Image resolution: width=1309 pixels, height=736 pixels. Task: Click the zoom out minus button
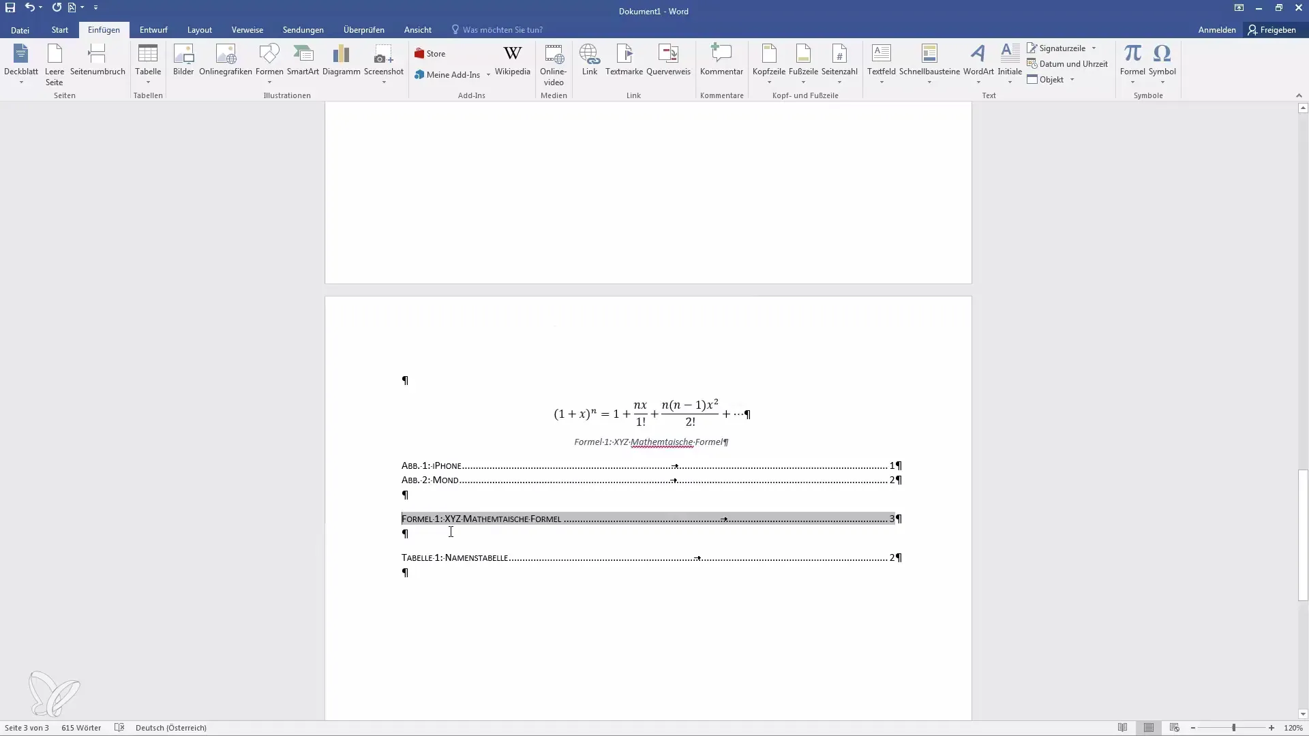pos(1193,728)
